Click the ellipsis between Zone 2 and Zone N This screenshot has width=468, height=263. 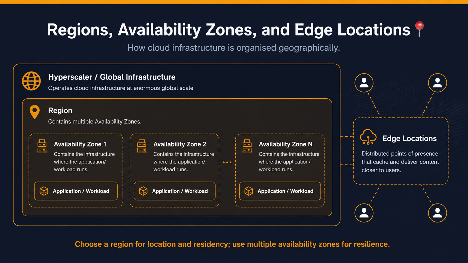click(x=227, y=162)
